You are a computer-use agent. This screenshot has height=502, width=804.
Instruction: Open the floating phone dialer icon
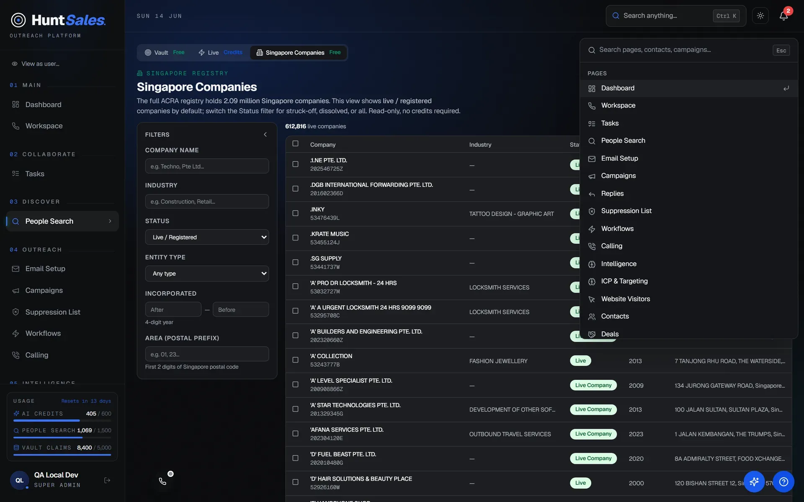[x=162, y=481]
